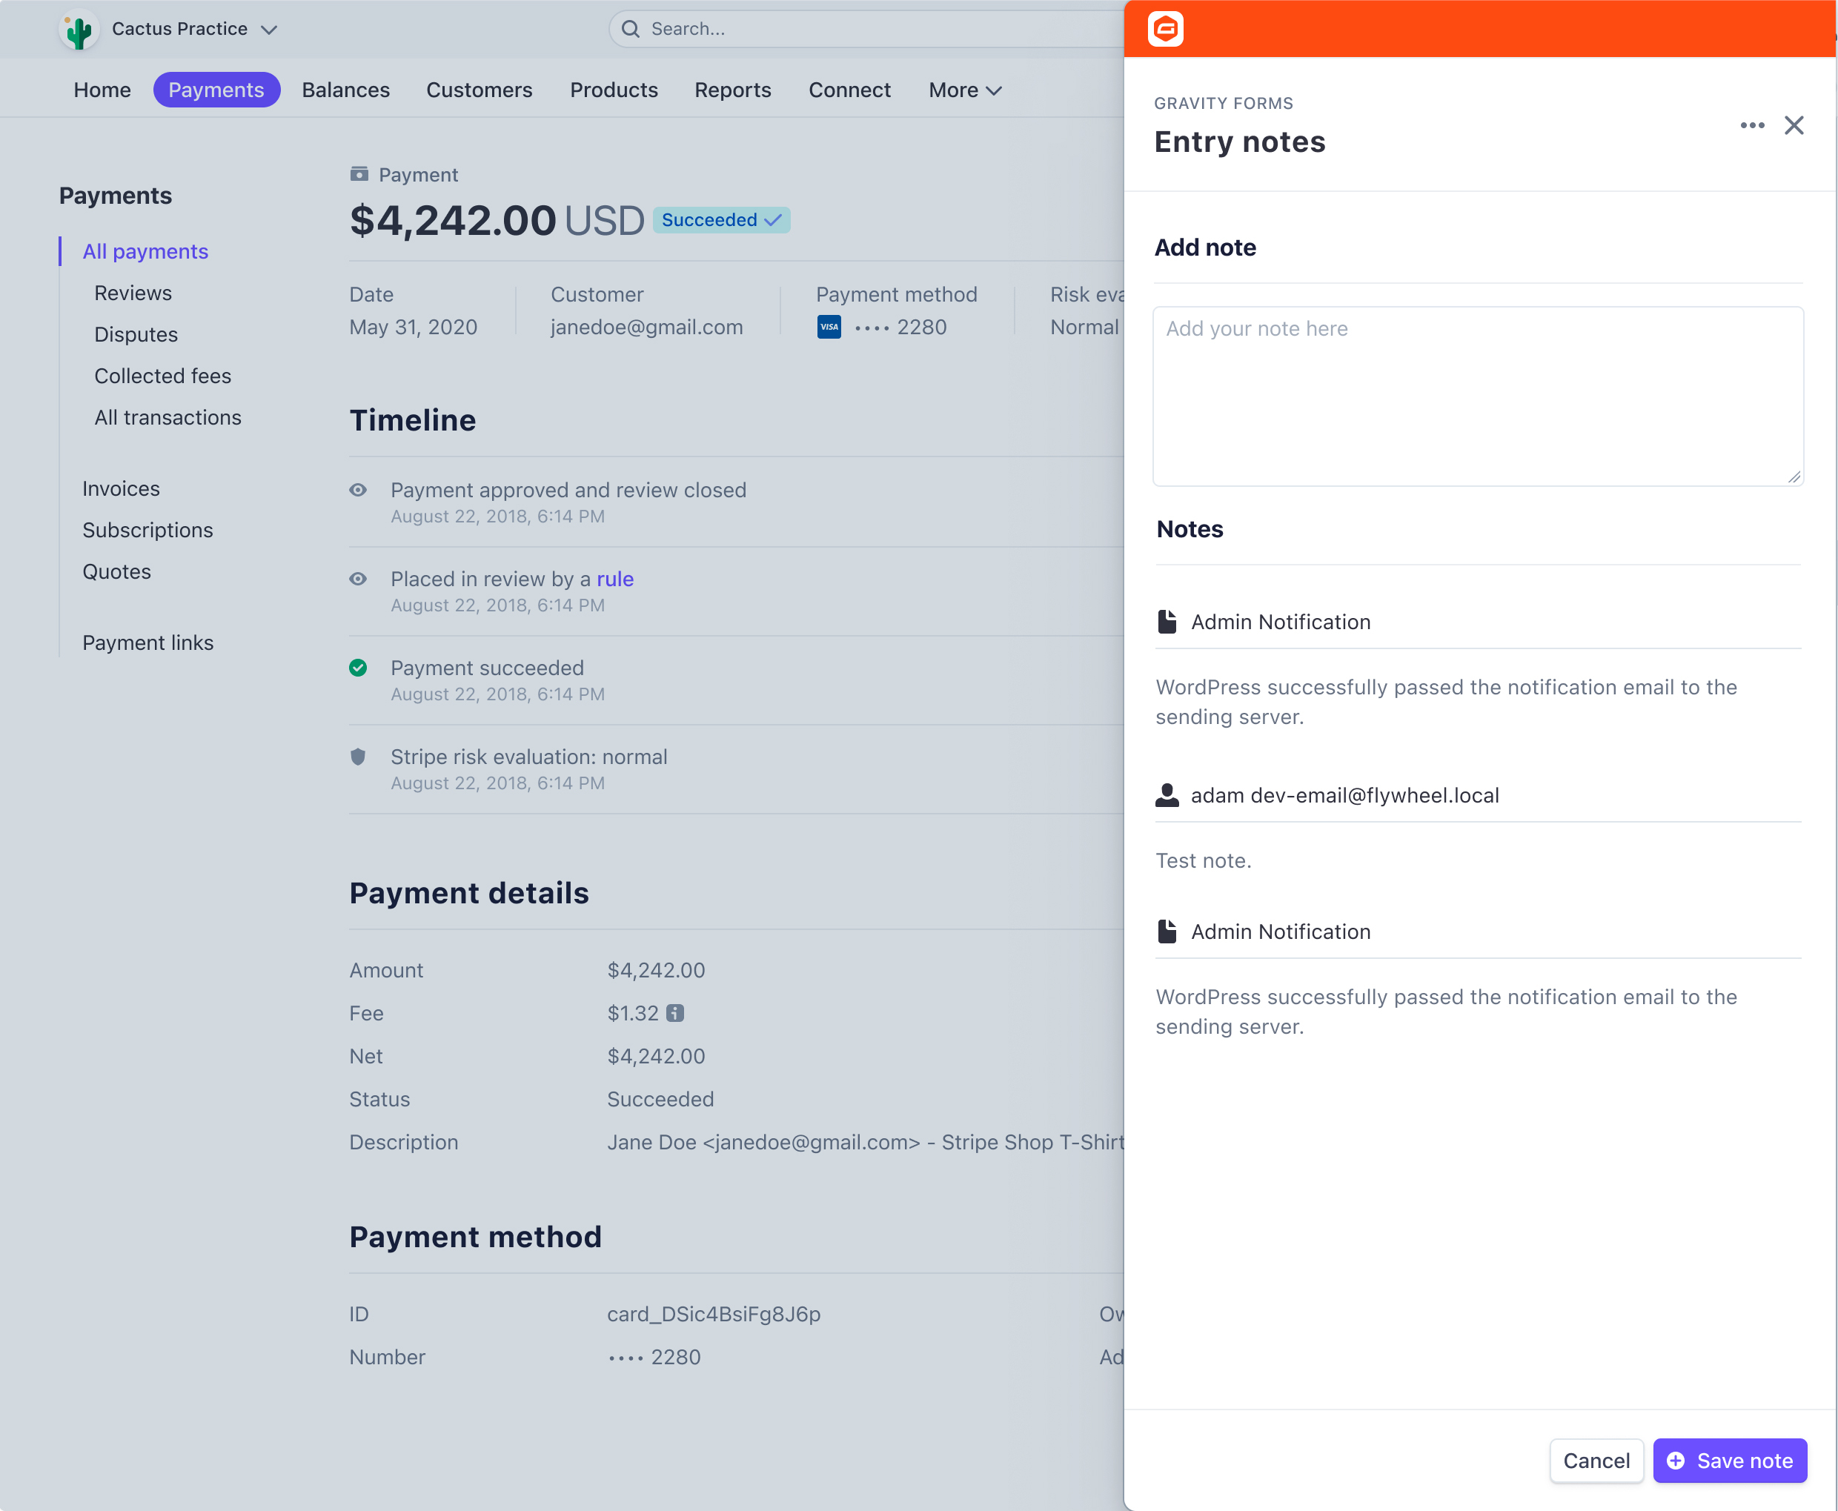This screenshot has height=1511, width=1838.
Task: Click the search magnifier icon
Action: tap(631, 29)
